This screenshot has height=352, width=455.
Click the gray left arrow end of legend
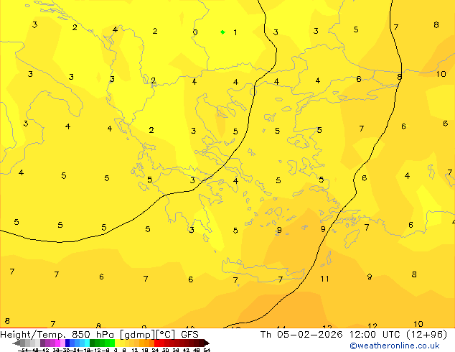[x=17, y=343]
